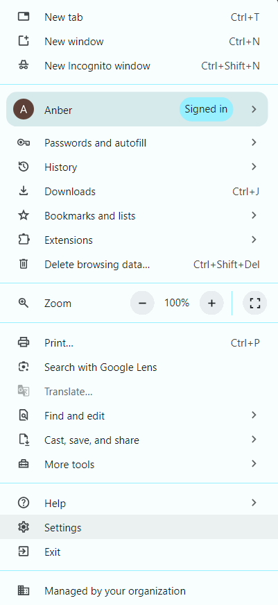Image resolution: width=278 pixels, height=605 pixels.
Task: Select Print from the menu
Action: click(139, 342)
